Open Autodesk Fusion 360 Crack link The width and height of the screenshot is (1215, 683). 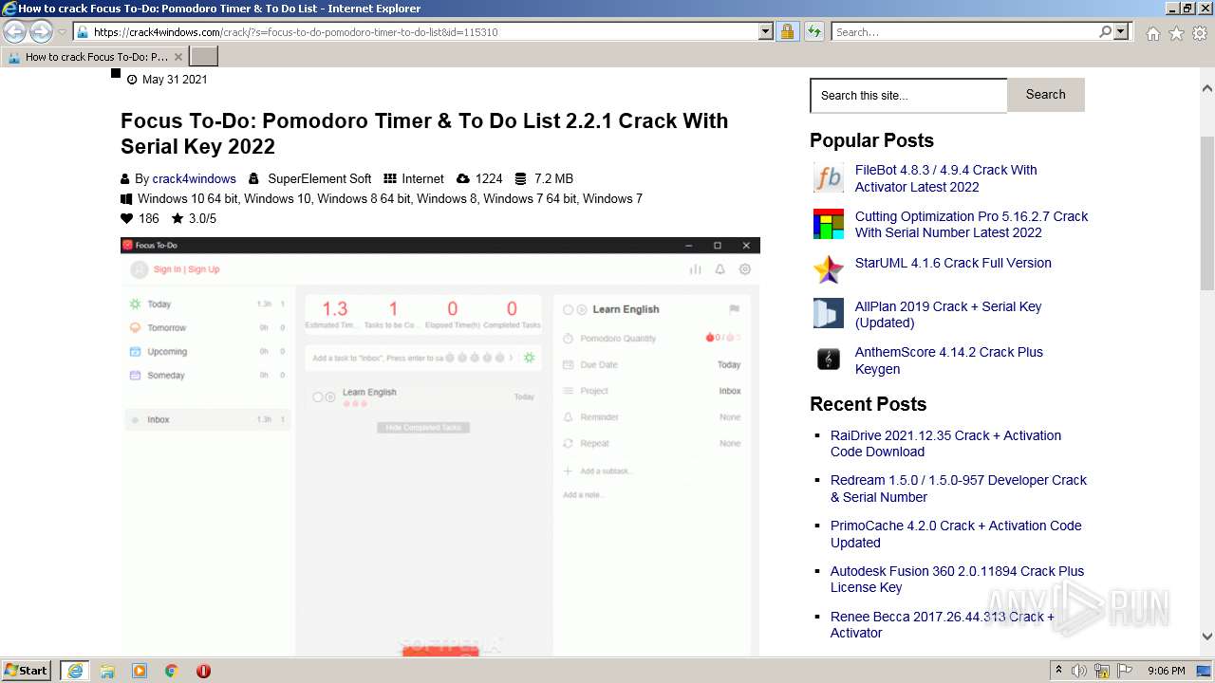pos(957,580)
